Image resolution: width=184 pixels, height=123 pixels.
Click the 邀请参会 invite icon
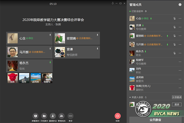click(53, 116)
